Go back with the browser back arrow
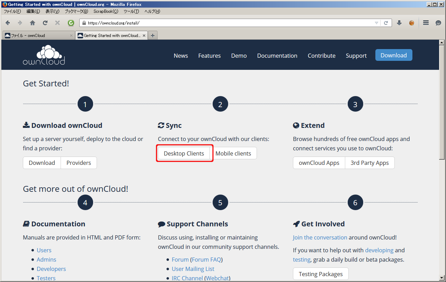446x282 pixels. 8,23
